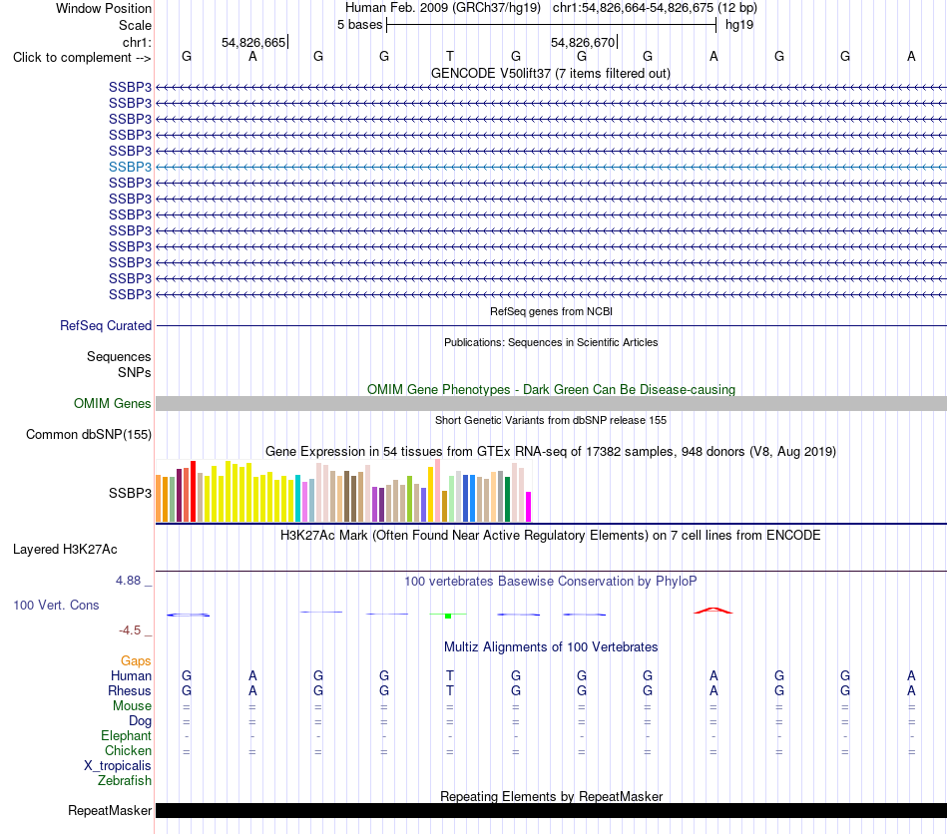The height and width of the screenshot is (834, 948).
Task: Click the Rhesus alignment row label
Action: point(130,690)
